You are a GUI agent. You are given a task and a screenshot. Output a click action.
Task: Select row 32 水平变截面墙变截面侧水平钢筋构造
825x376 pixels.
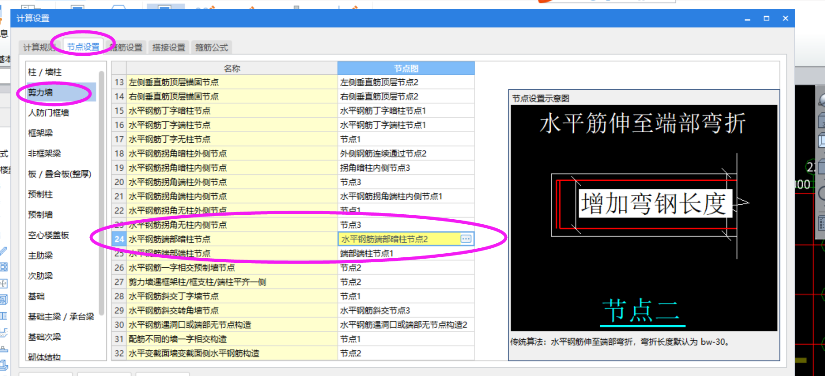(232, 353)
